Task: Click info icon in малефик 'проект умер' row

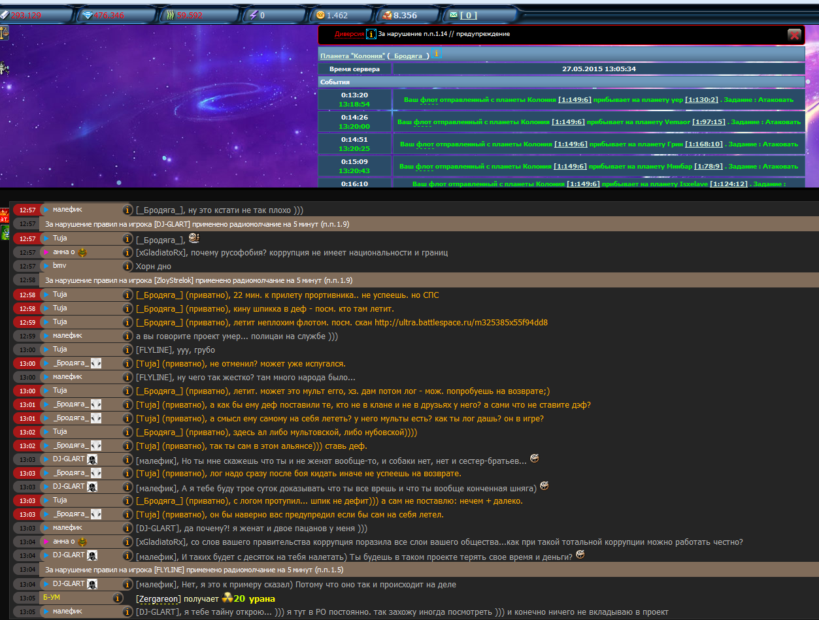Action: (128, 336)
